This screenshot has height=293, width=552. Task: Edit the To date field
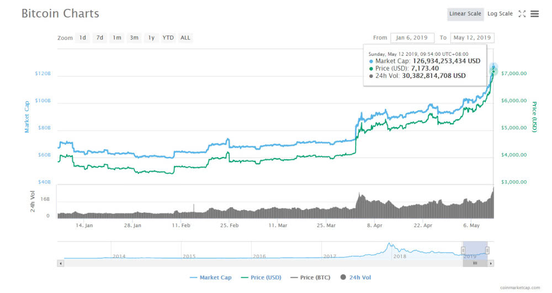(x=472, y=38)
